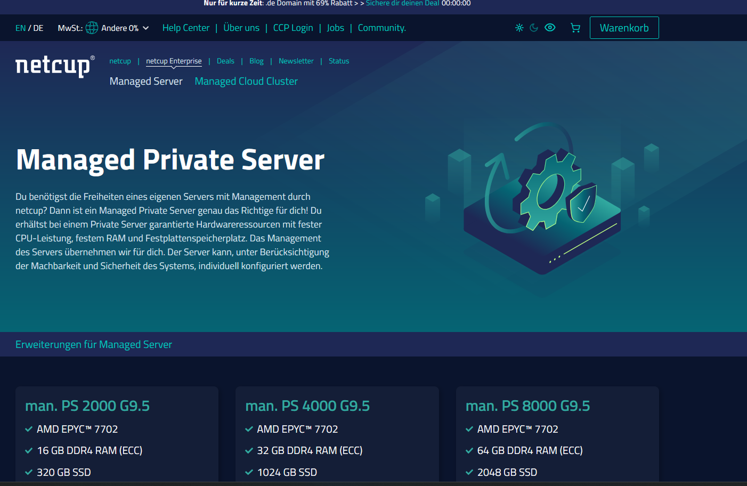Click the Sichere dir deinen Deal banner link
Screen dimensions: 747x486
click(402, 3)
